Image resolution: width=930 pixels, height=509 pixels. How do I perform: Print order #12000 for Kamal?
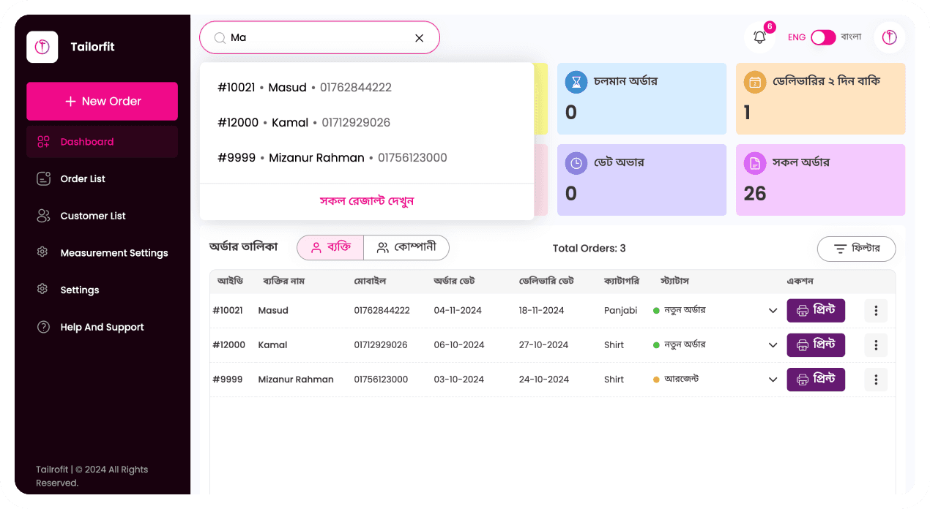(x=816, y=345)
